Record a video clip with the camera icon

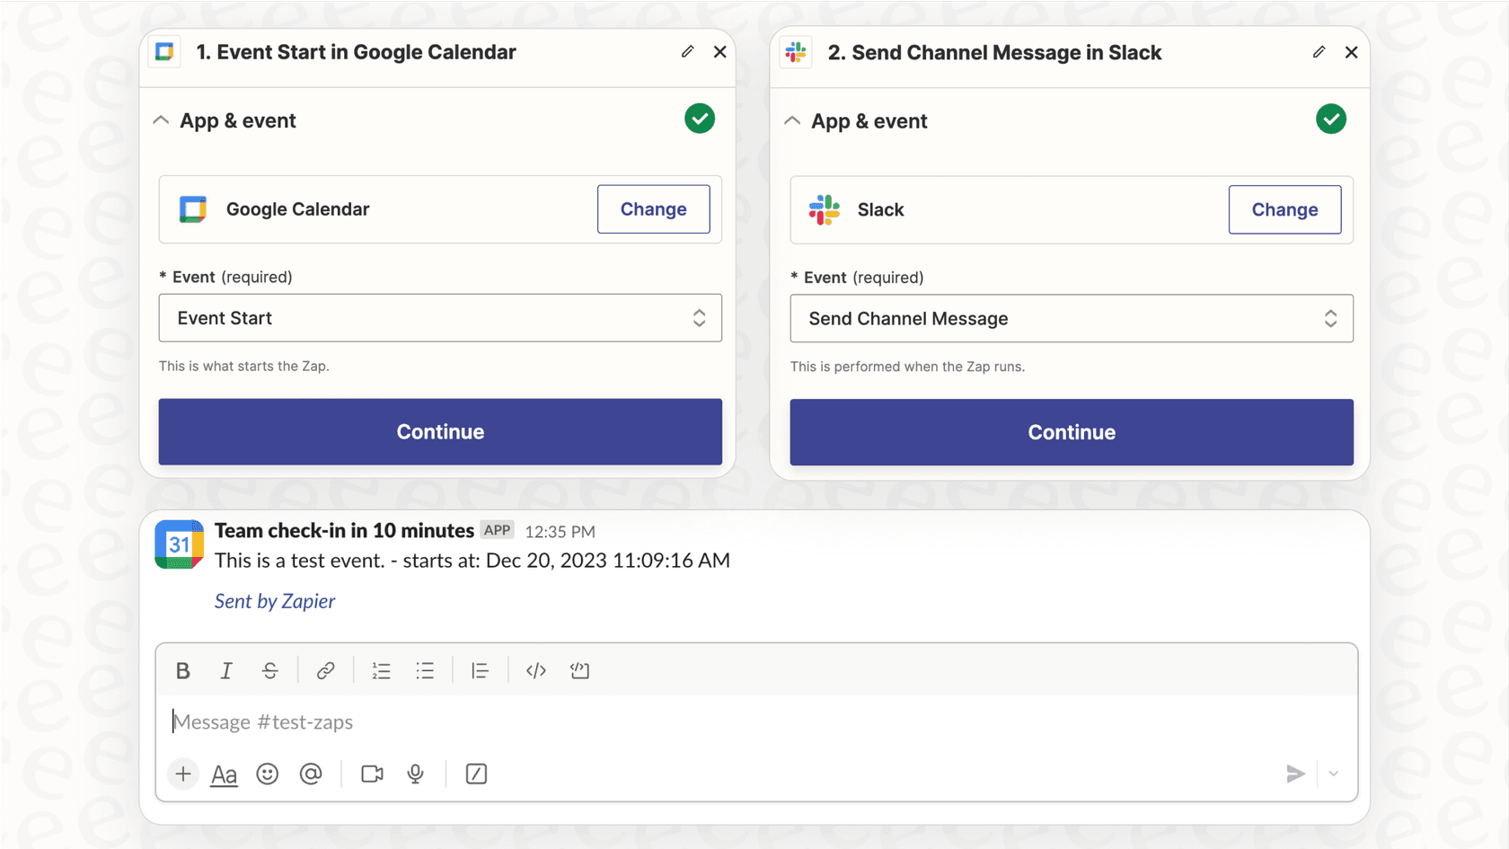point(372,774)
